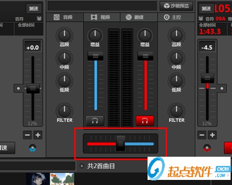232x185 pixels.
Task: Click the 共2首曲目 track count label
Action: coord(101,166)
